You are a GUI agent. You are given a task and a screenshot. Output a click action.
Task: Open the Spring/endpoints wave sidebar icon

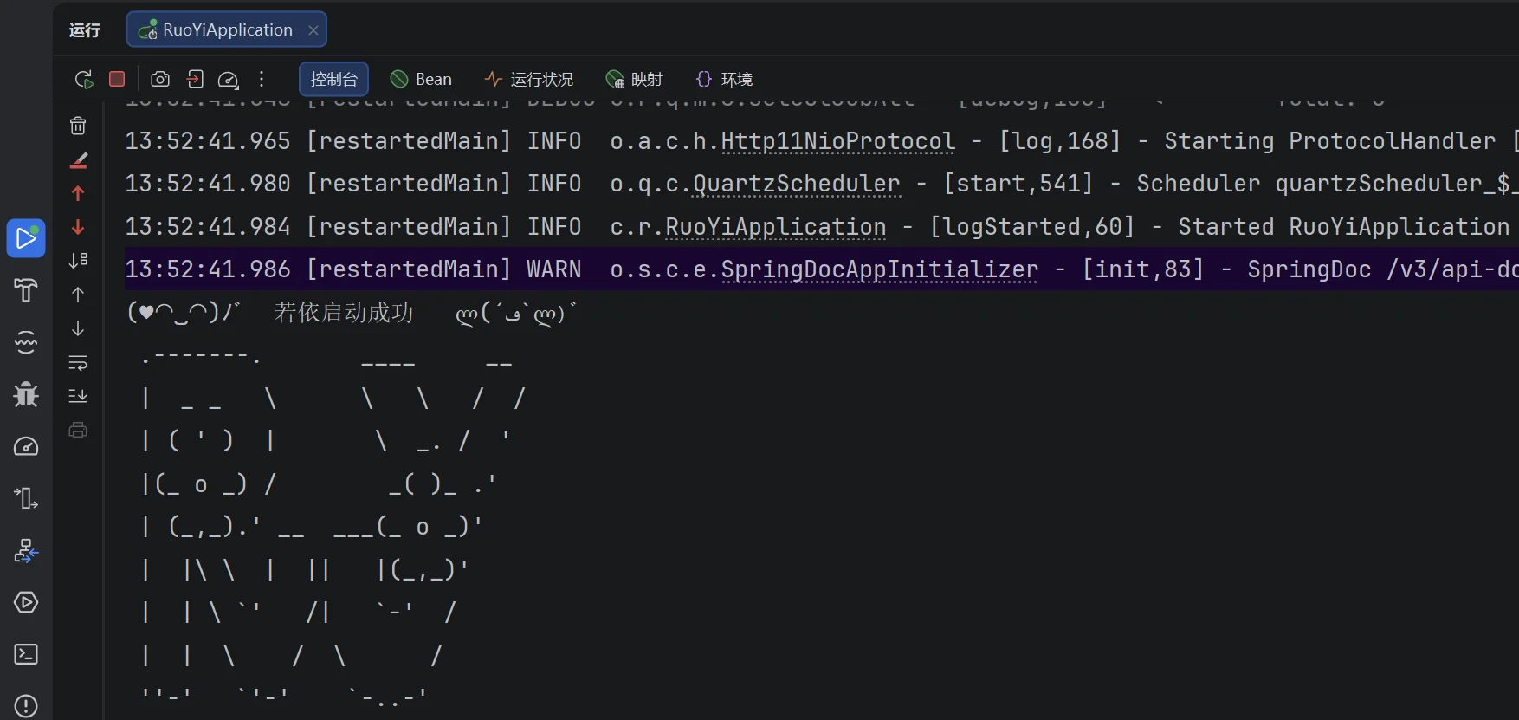(x=26, y=342)
